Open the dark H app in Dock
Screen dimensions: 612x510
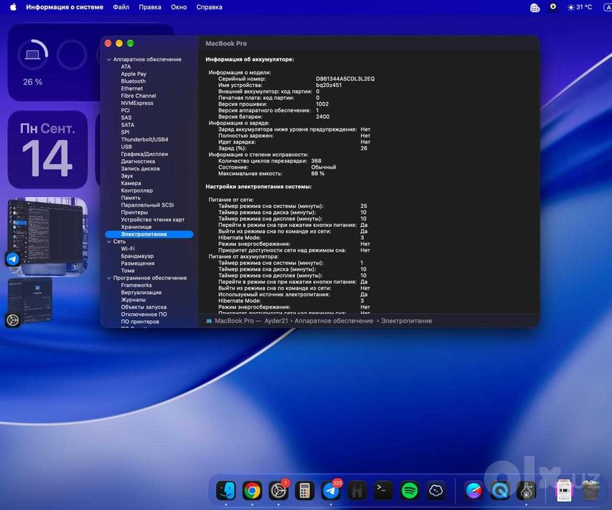pyautogui.click(x=357, y=490)
